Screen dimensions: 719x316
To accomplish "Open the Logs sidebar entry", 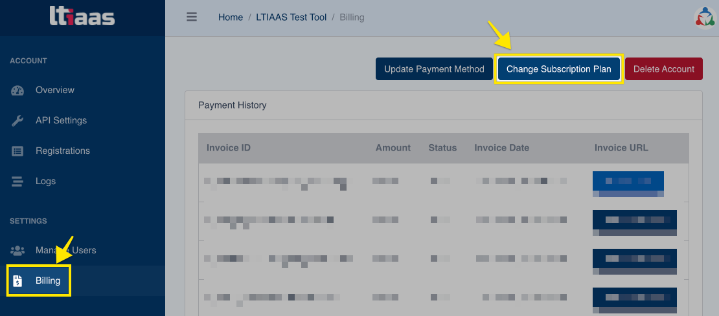I will (x=45, y=181).
